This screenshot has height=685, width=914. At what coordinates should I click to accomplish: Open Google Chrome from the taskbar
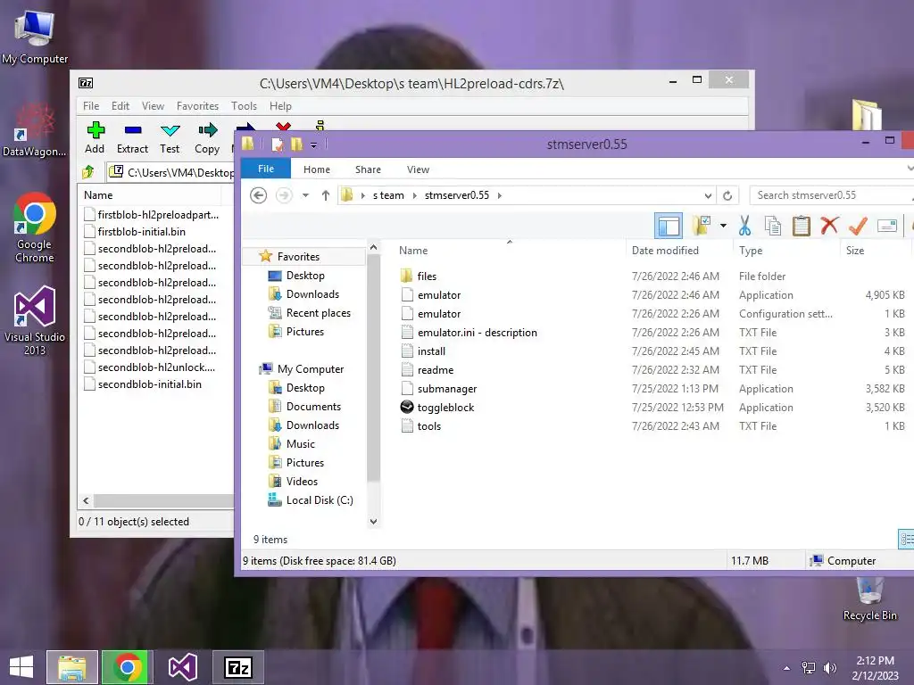click(x=128, y=667)
